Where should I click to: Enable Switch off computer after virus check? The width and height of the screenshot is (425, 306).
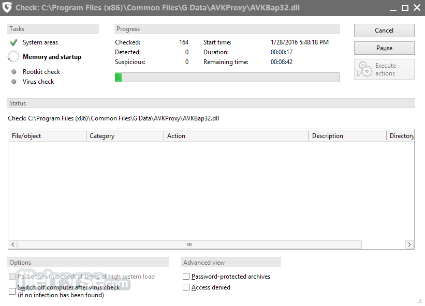12,291
